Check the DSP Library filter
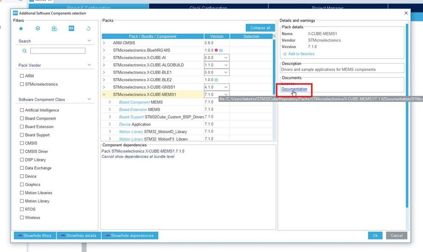 [22, 159]
